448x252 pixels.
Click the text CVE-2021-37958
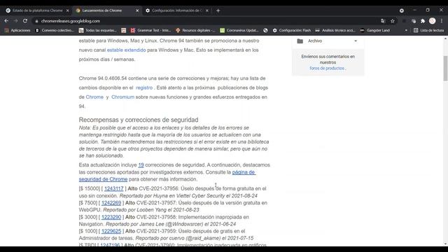(156, 217)
